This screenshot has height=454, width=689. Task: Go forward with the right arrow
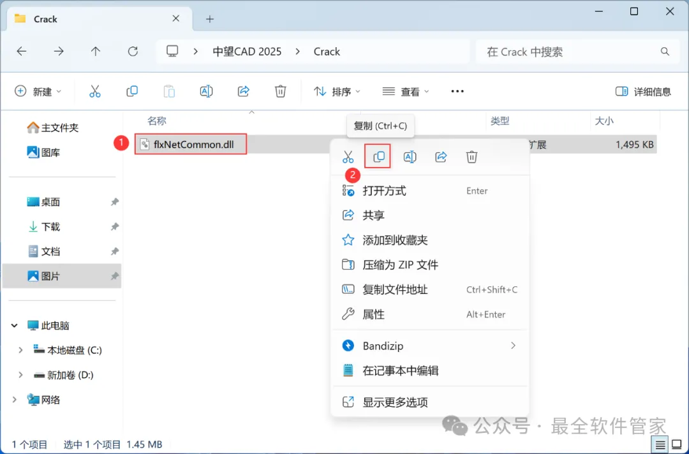[x=59, y=52]
